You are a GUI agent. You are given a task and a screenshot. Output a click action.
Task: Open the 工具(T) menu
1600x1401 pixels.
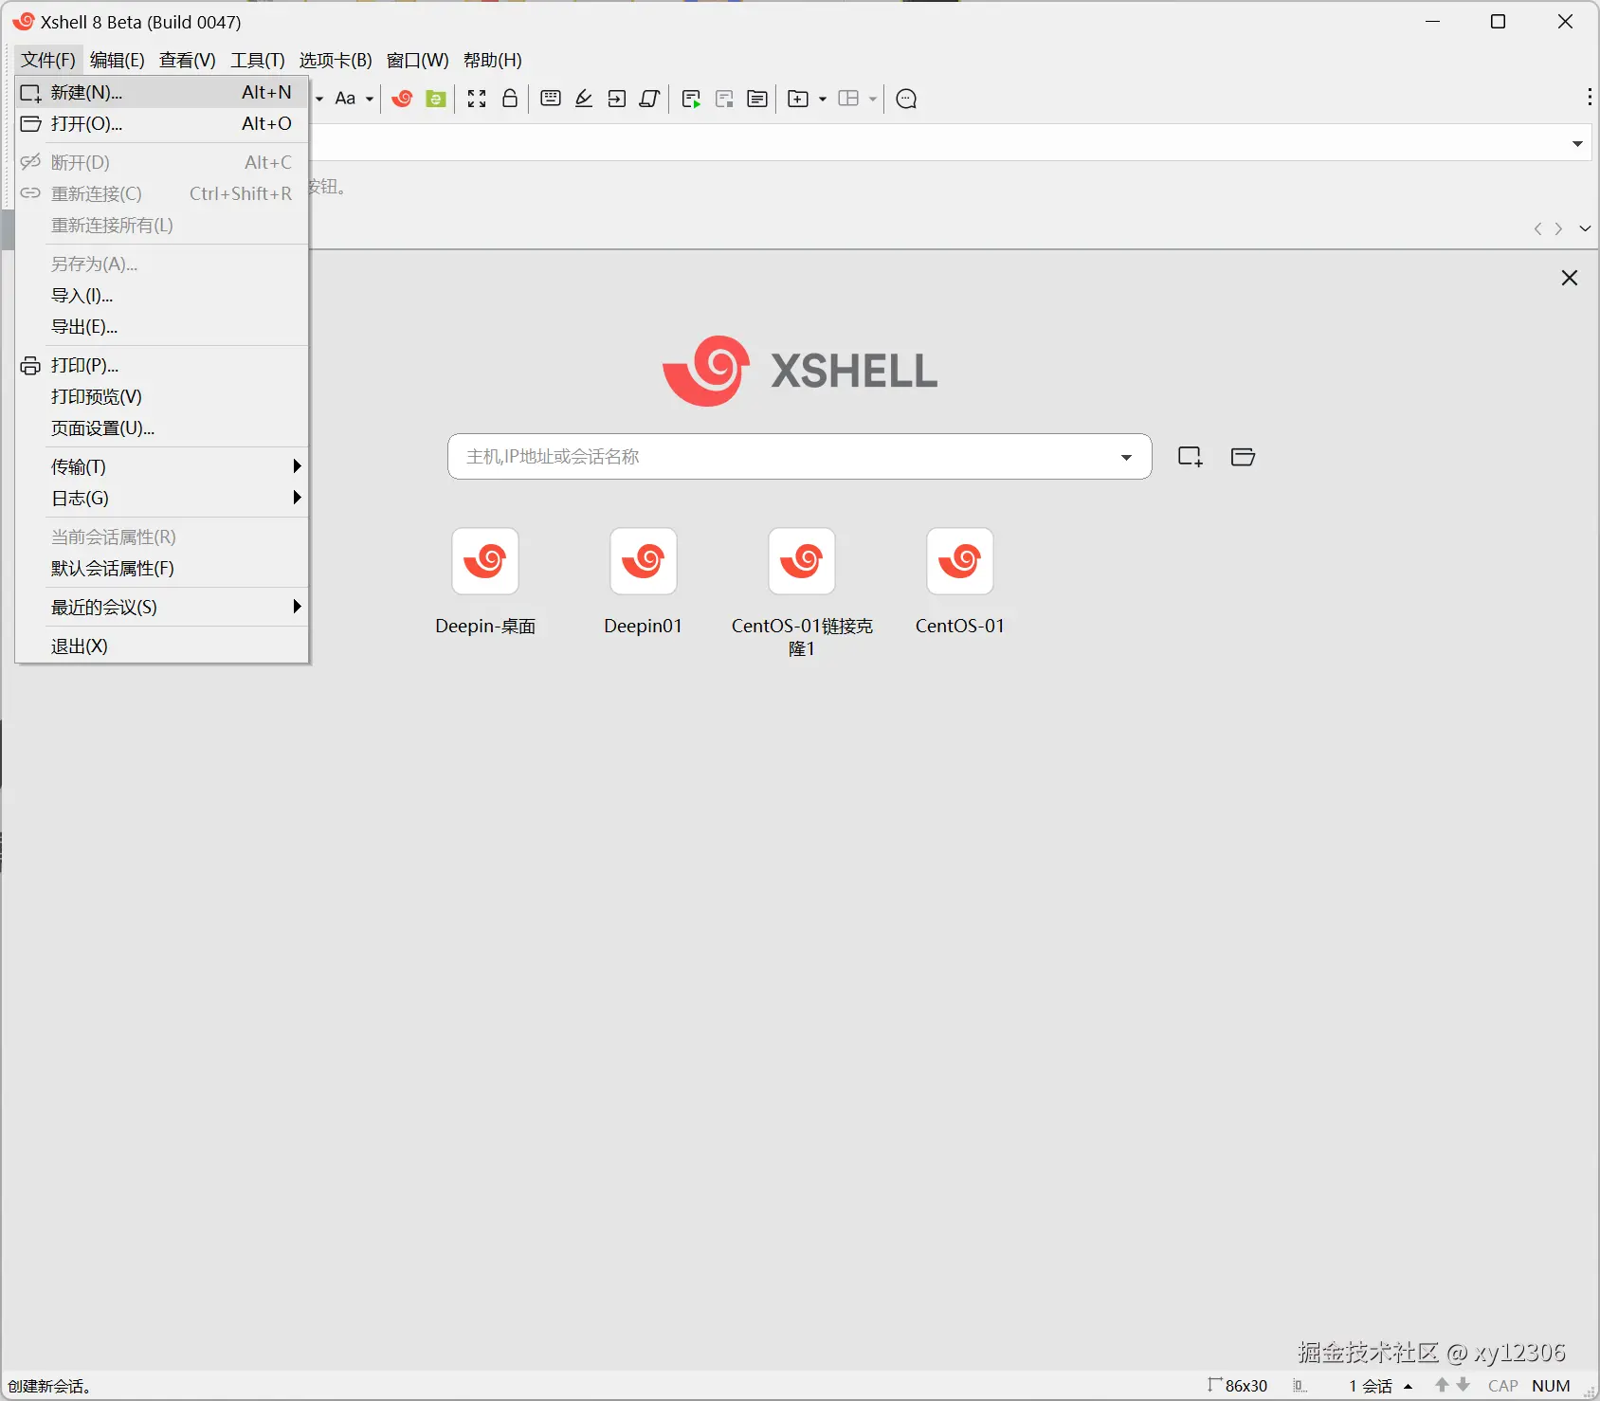[258, 60]
